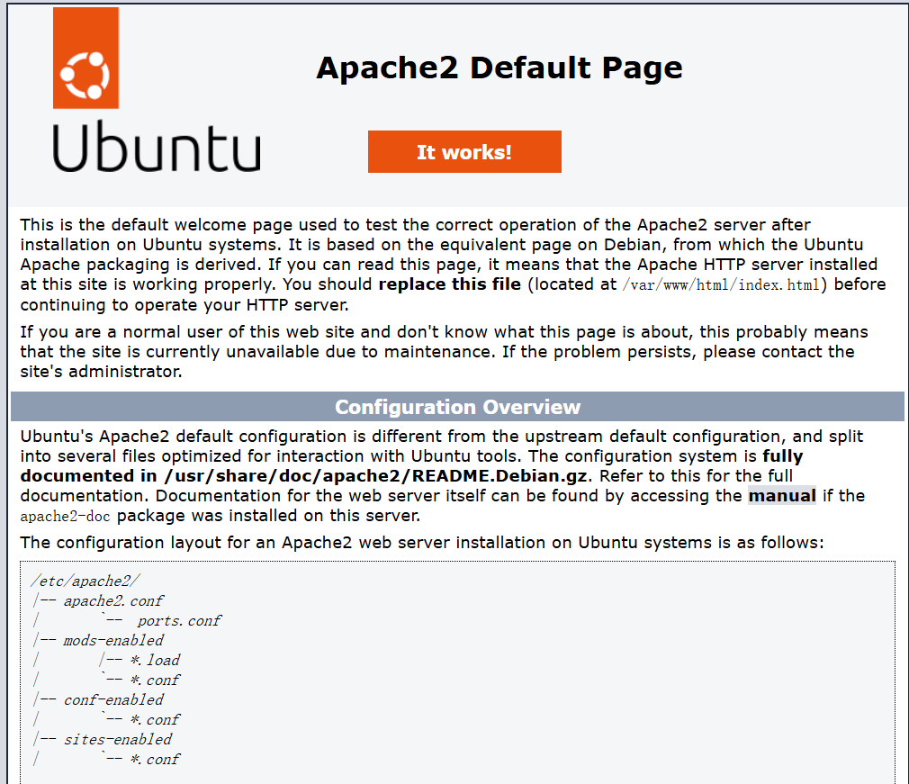Click the '*.load' tree entry
This screenshot has width=909, height=784.
(x=156, y=660)
